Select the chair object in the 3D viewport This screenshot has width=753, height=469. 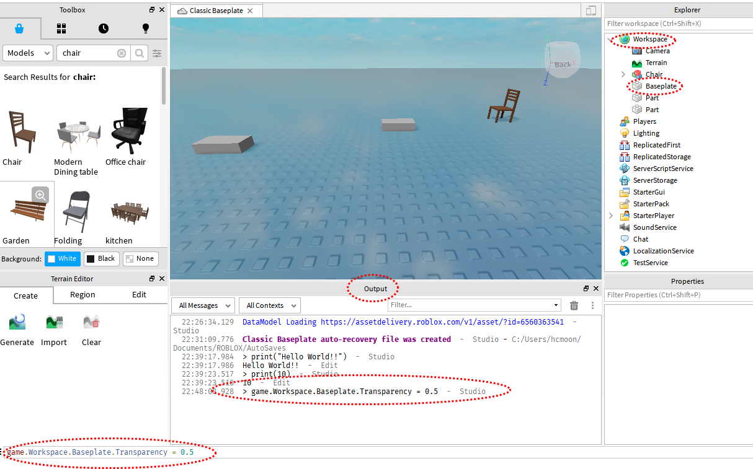(x=505, y=105)
